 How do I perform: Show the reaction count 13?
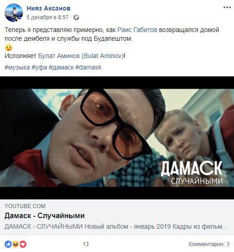[x=85, y=244]
